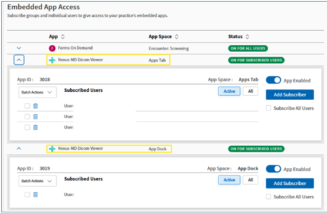Tick Subscribe All Users for App 3019
Screen dimensions: 327x213
[x=269, y=197]
